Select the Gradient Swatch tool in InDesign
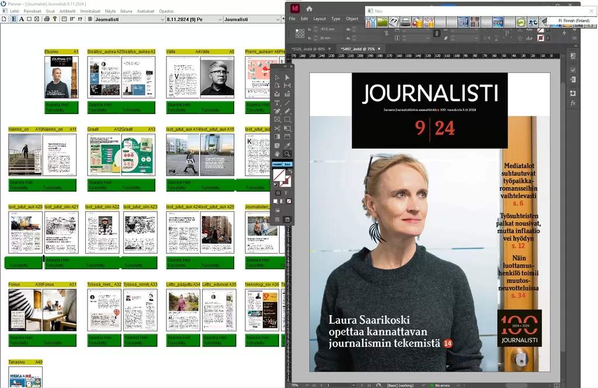598x388 pixels. pos(277,137)
